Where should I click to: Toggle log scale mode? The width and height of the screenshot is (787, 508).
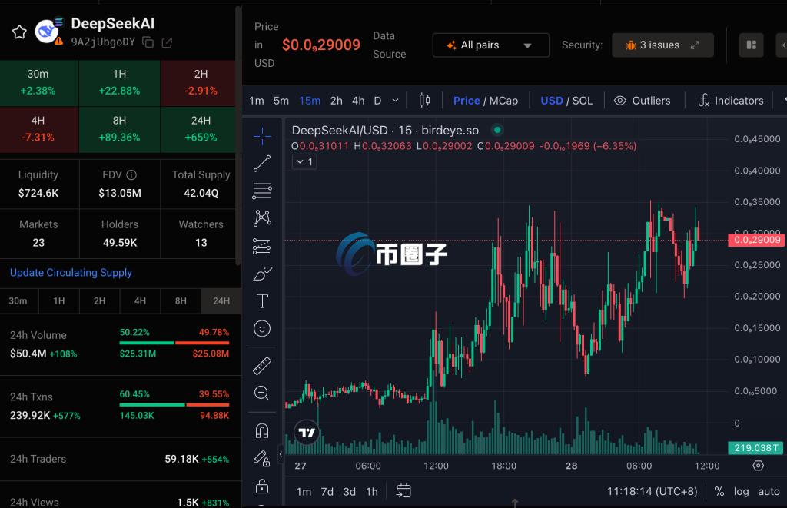pyautogui.click(x=742, y=491)
